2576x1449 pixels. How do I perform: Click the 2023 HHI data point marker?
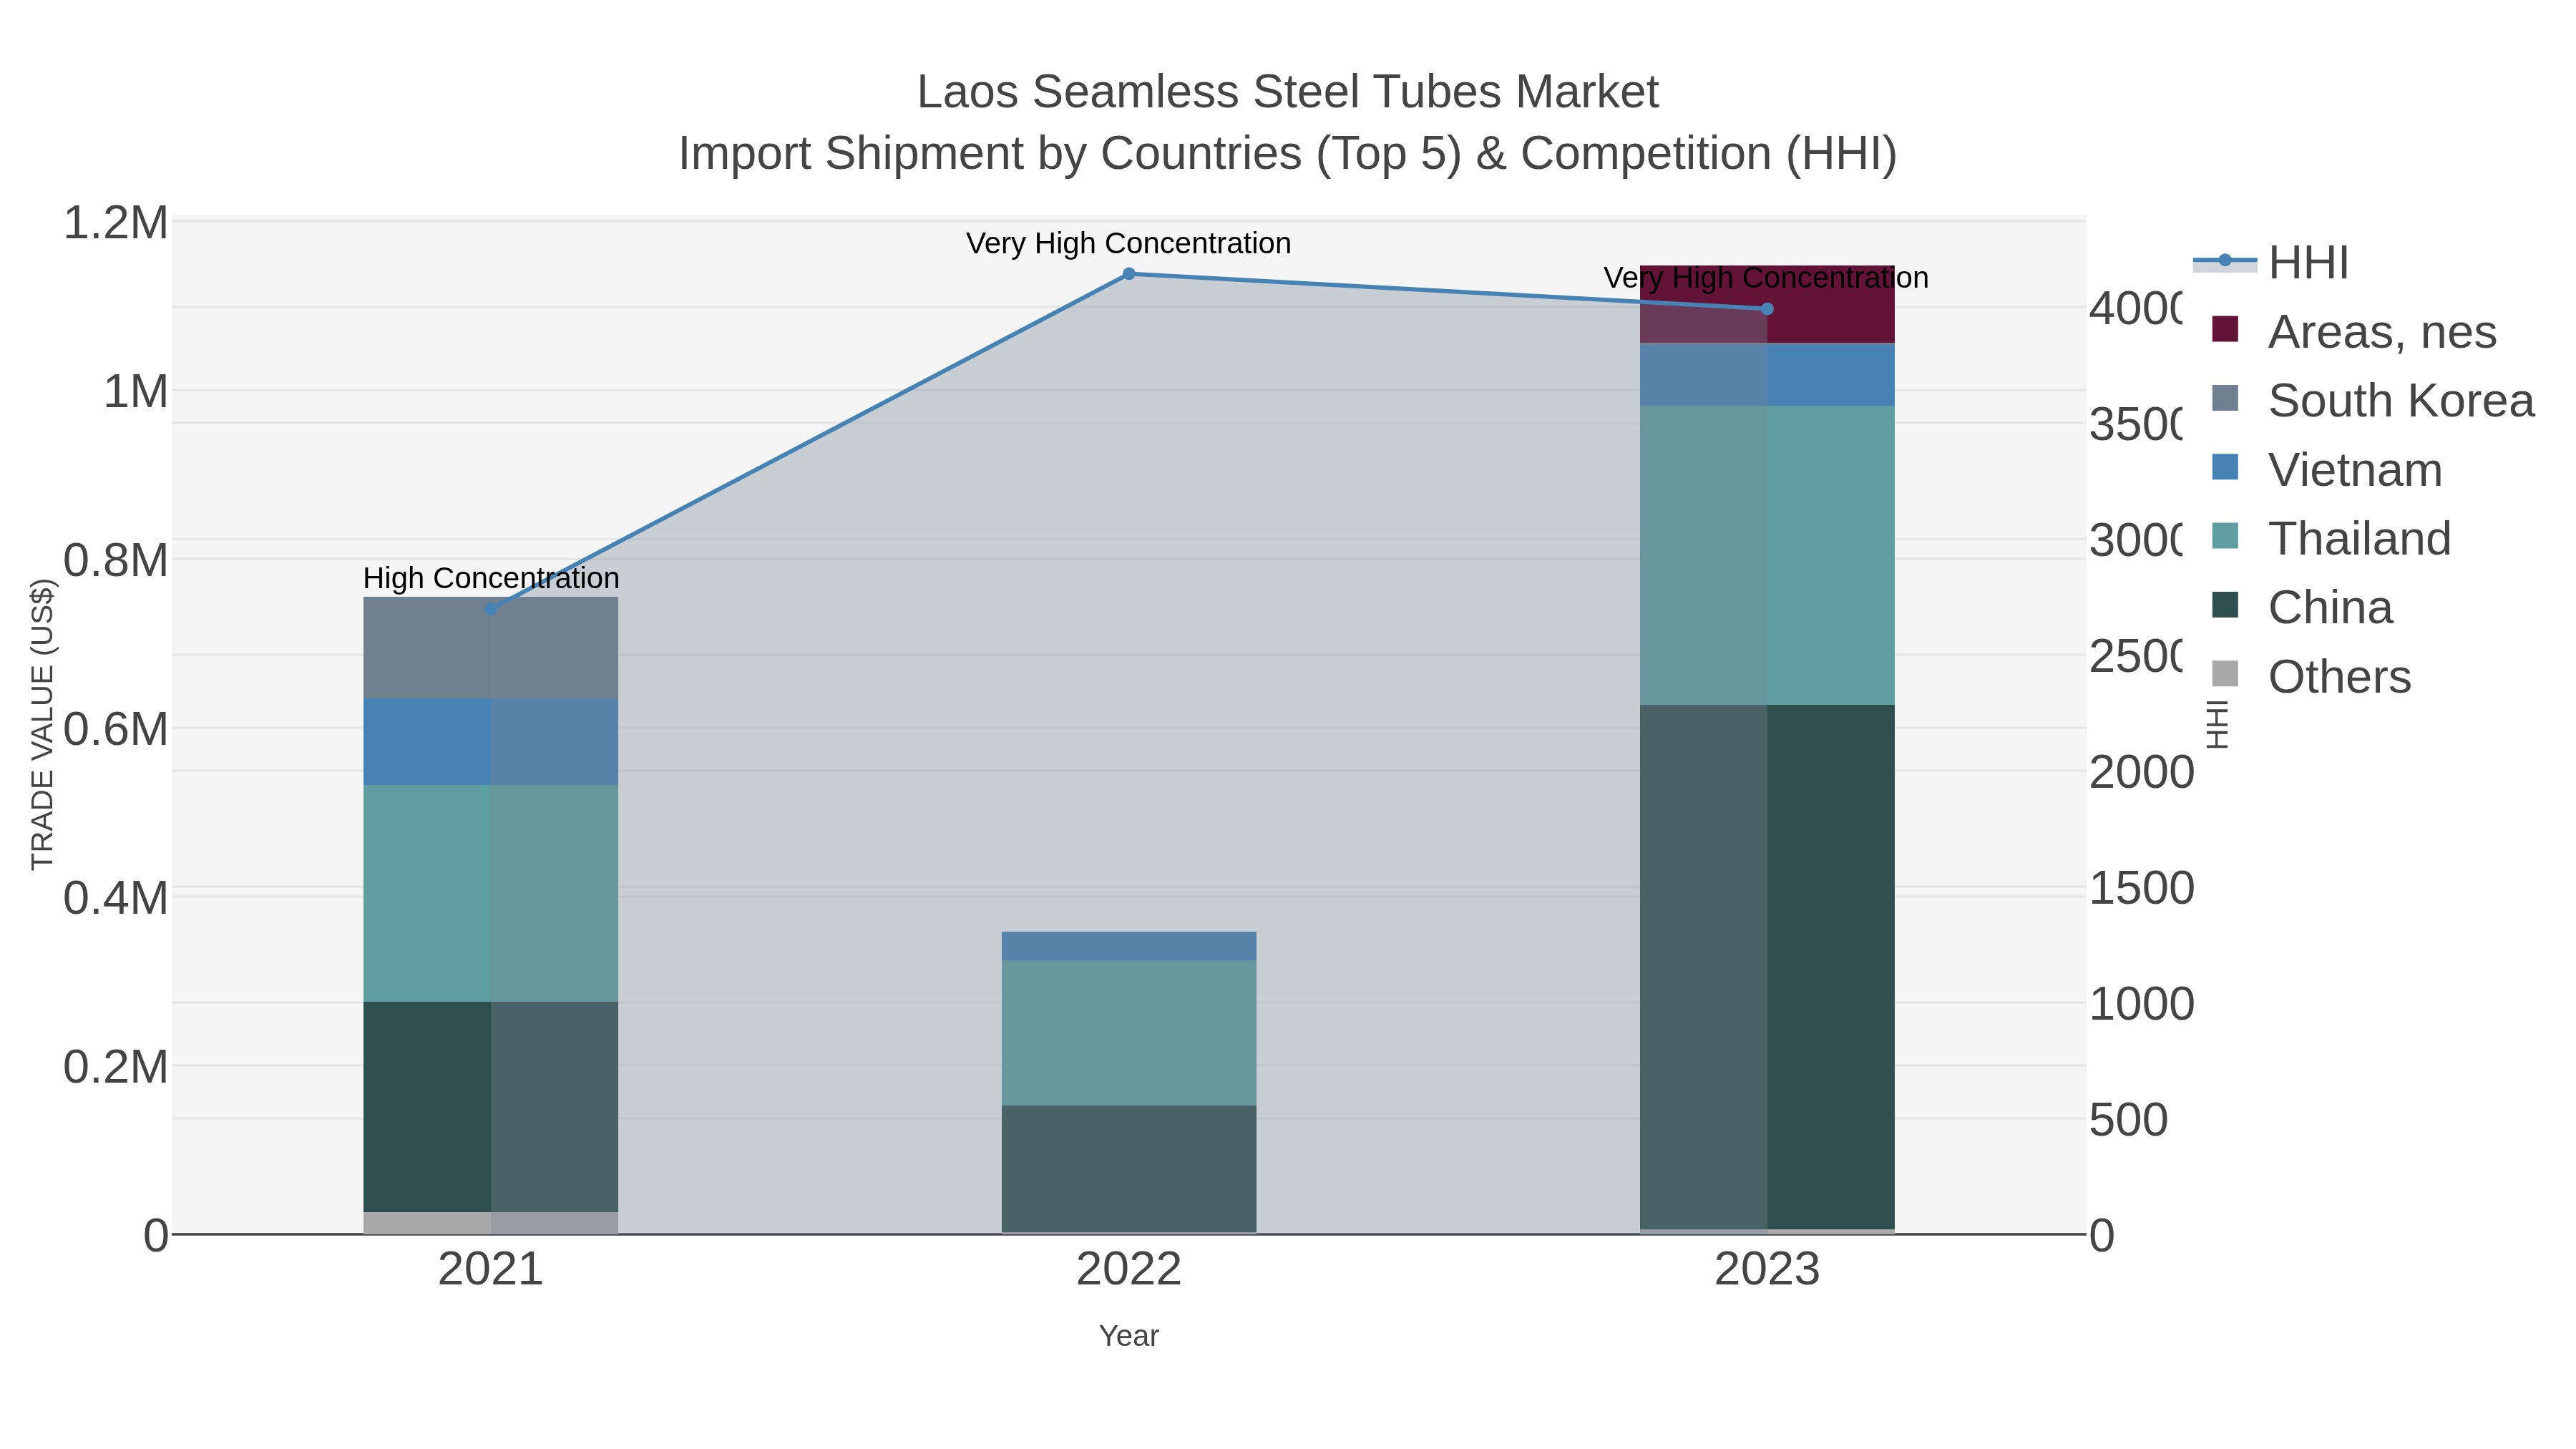coord(1767,309)
